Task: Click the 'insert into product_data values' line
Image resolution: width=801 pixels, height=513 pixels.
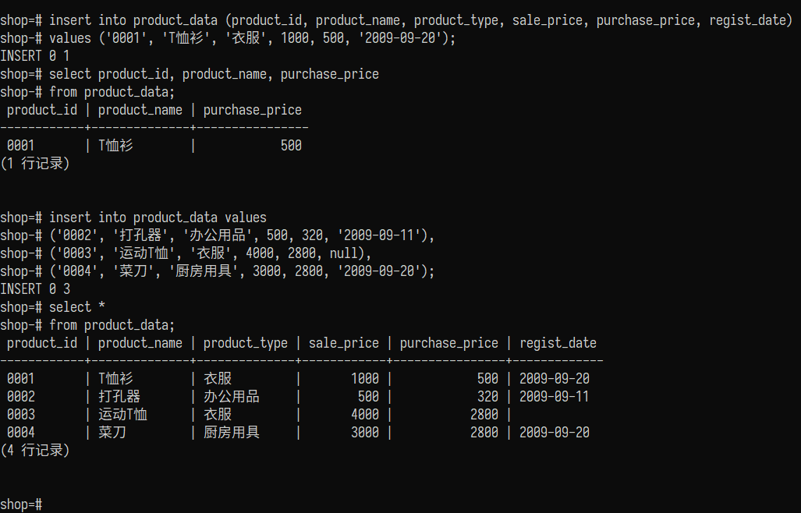Action: click(x=158, y=218)
